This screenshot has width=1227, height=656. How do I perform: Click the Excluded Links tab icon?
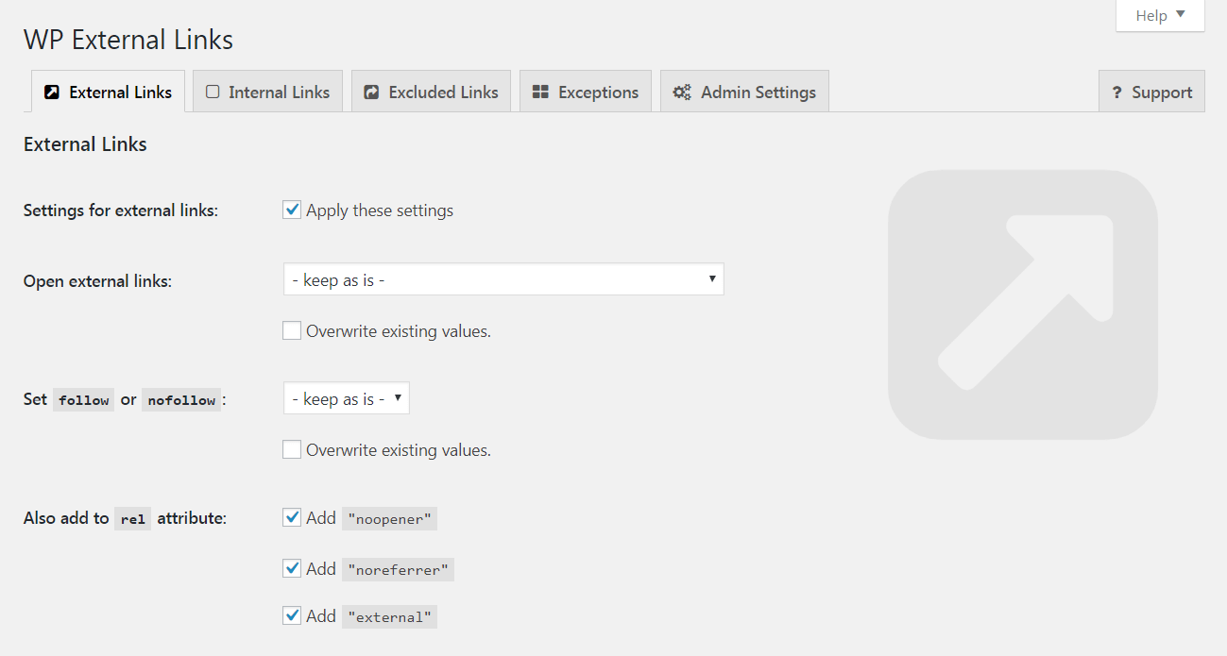point(372,93)
